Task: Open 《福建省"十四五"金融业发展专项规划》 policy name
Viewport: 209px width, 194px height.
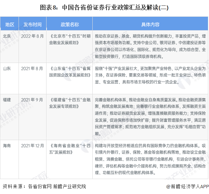Action: (x=70, y=103)
